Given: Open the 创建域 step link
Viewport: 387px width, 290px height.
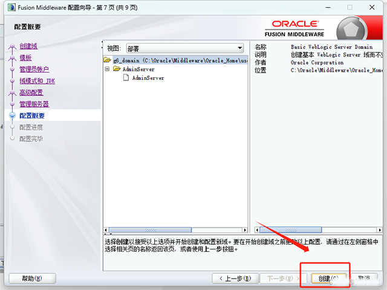Looking at the screenshot, I should point(28,46).
